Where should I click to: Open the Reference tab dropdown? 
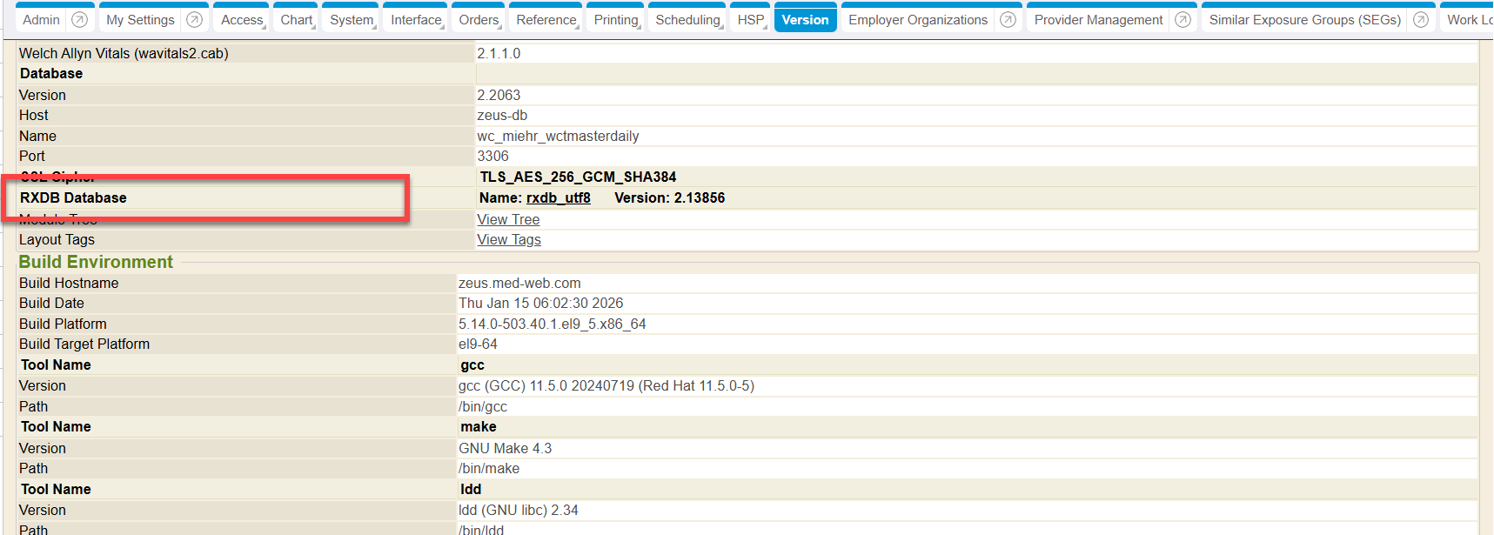[x=546, y=20]
